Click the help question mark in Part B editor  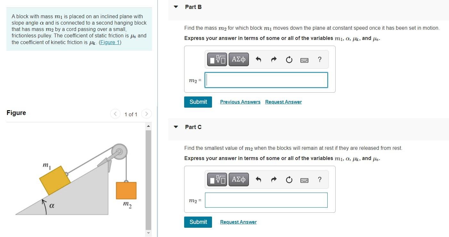tap(319, 59)
